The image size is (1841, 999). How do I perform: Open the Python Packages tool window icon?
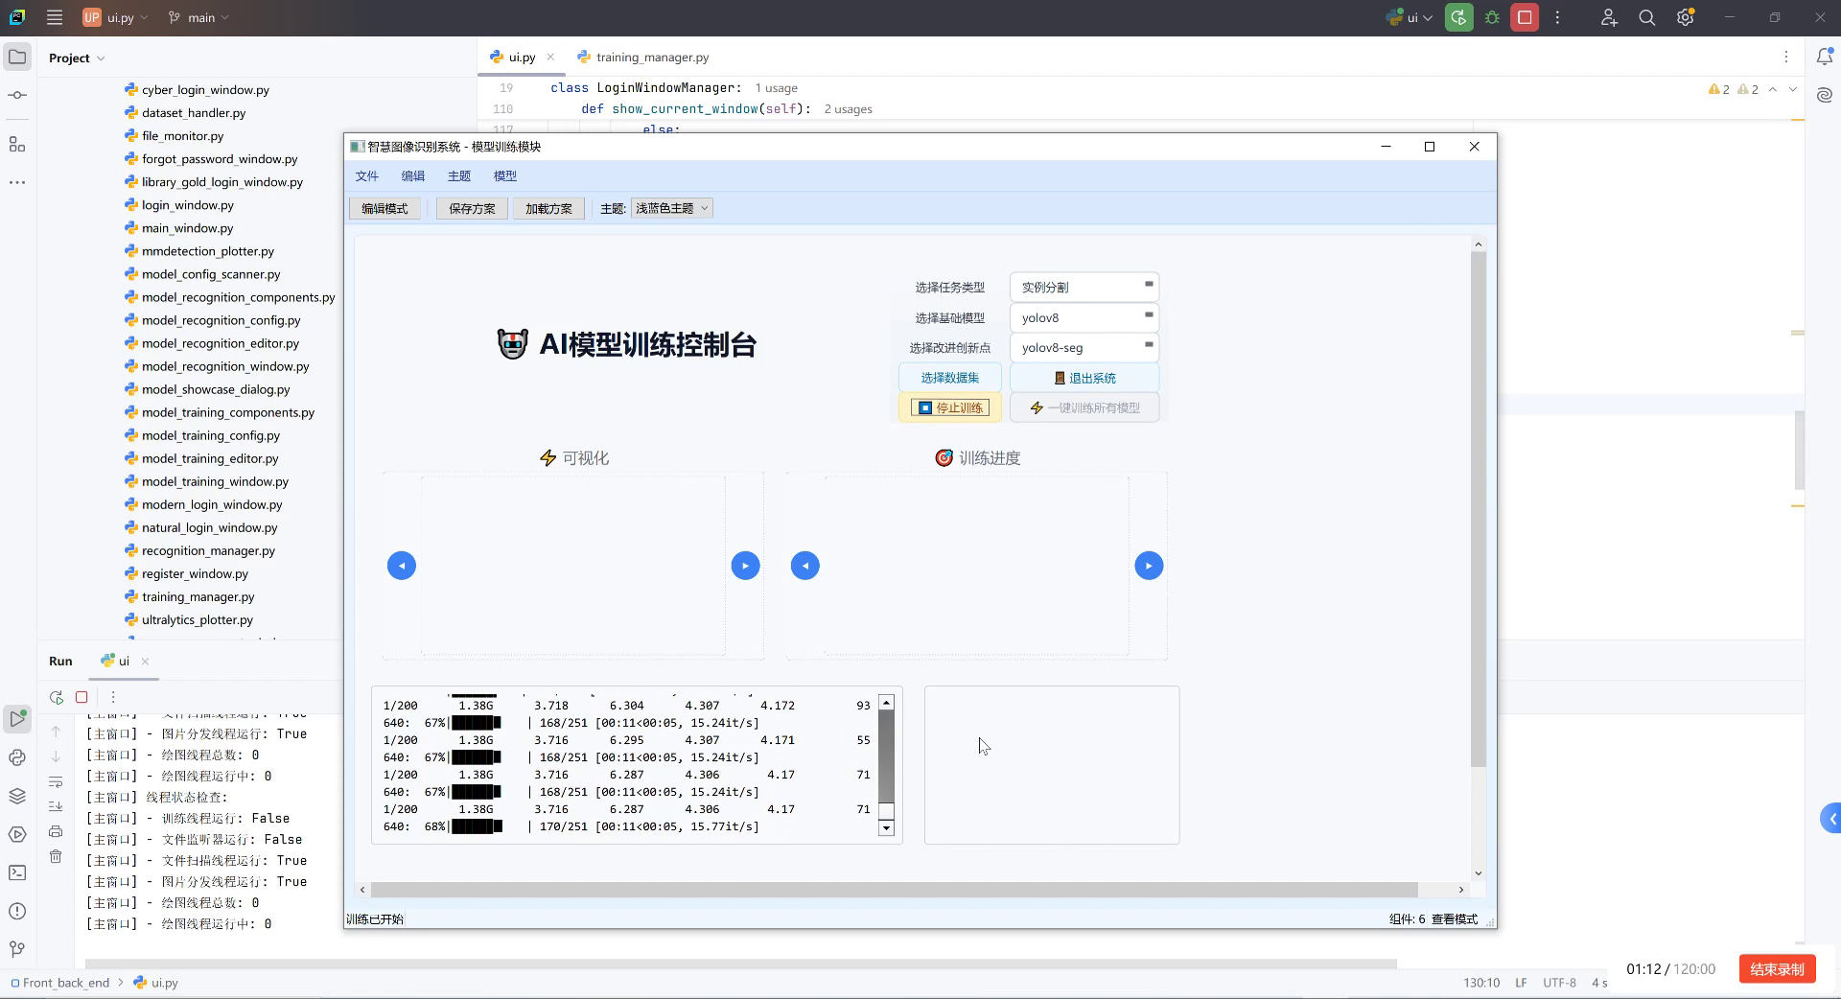point(17,796)
